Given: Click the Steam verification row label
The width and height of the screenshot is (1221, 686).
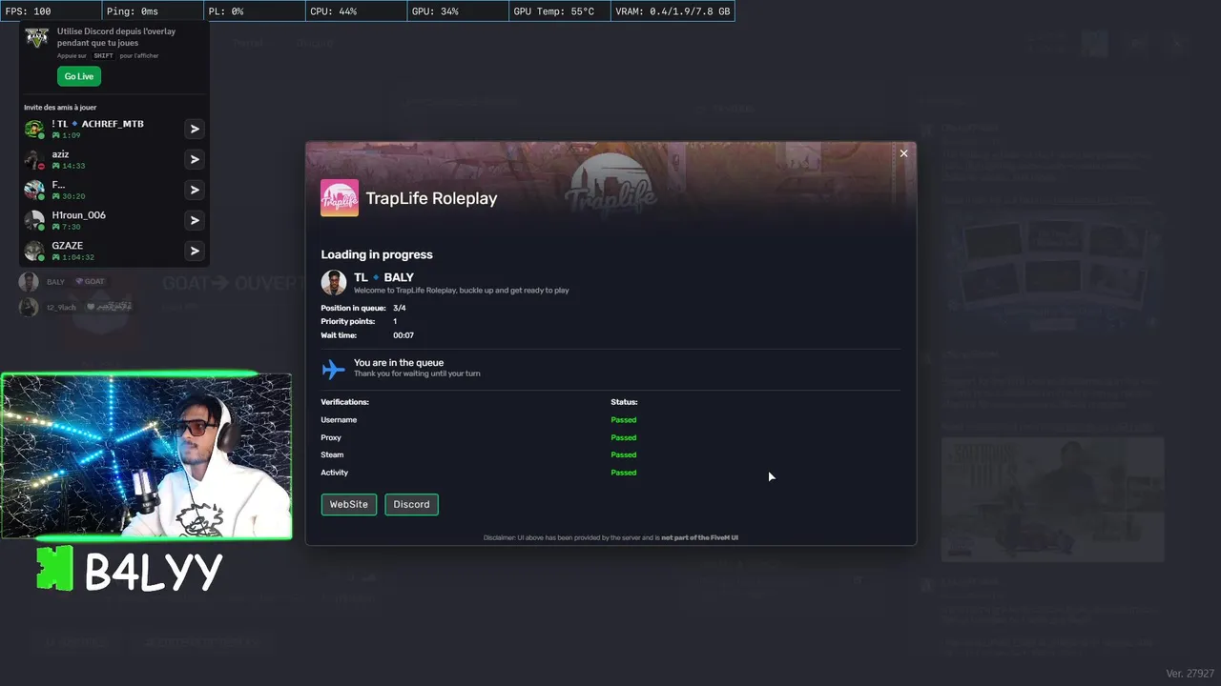Looking at the screenshot, I should (332, 454).
